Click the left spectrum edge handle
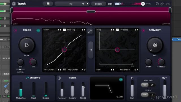Viewport: 181px width, 102px height. (x=12, y=10)
